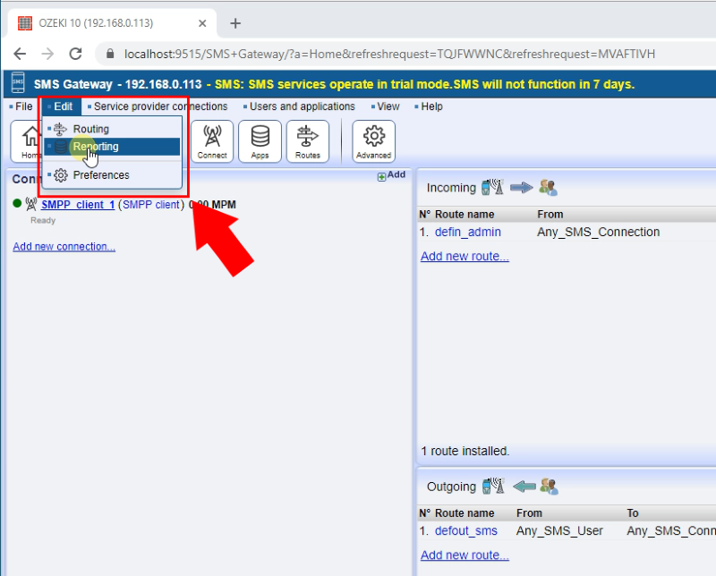Click the browser forward arrow

(47, 54)
